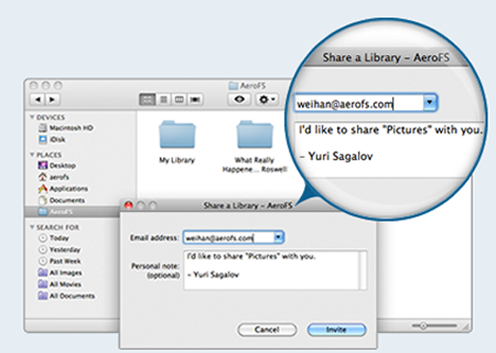This screenshot has width=496, height=353.
Task: Go forward in Finder window
Action: click(52, 99)
